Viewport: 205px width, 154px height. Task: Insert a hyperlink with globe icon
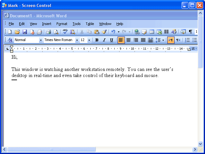coord(137,32)
